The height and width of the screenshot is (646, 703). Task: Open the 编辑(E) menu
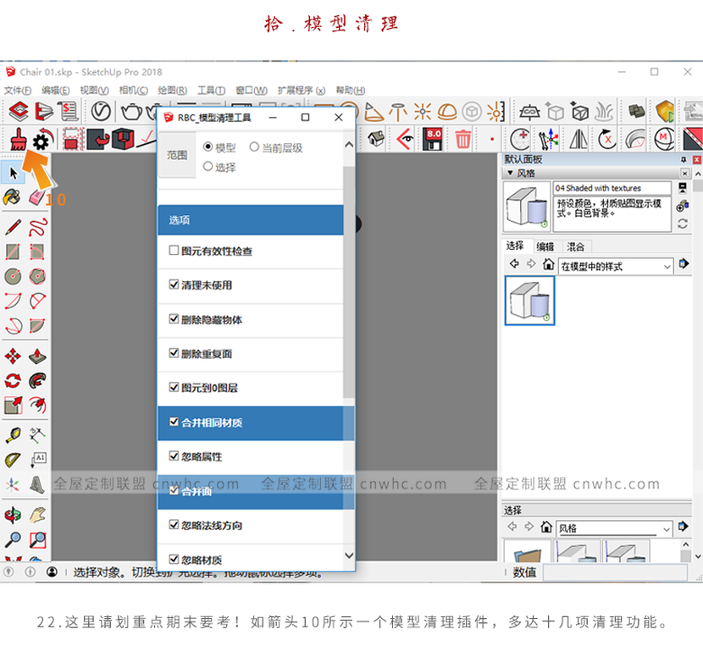(56, 91)
